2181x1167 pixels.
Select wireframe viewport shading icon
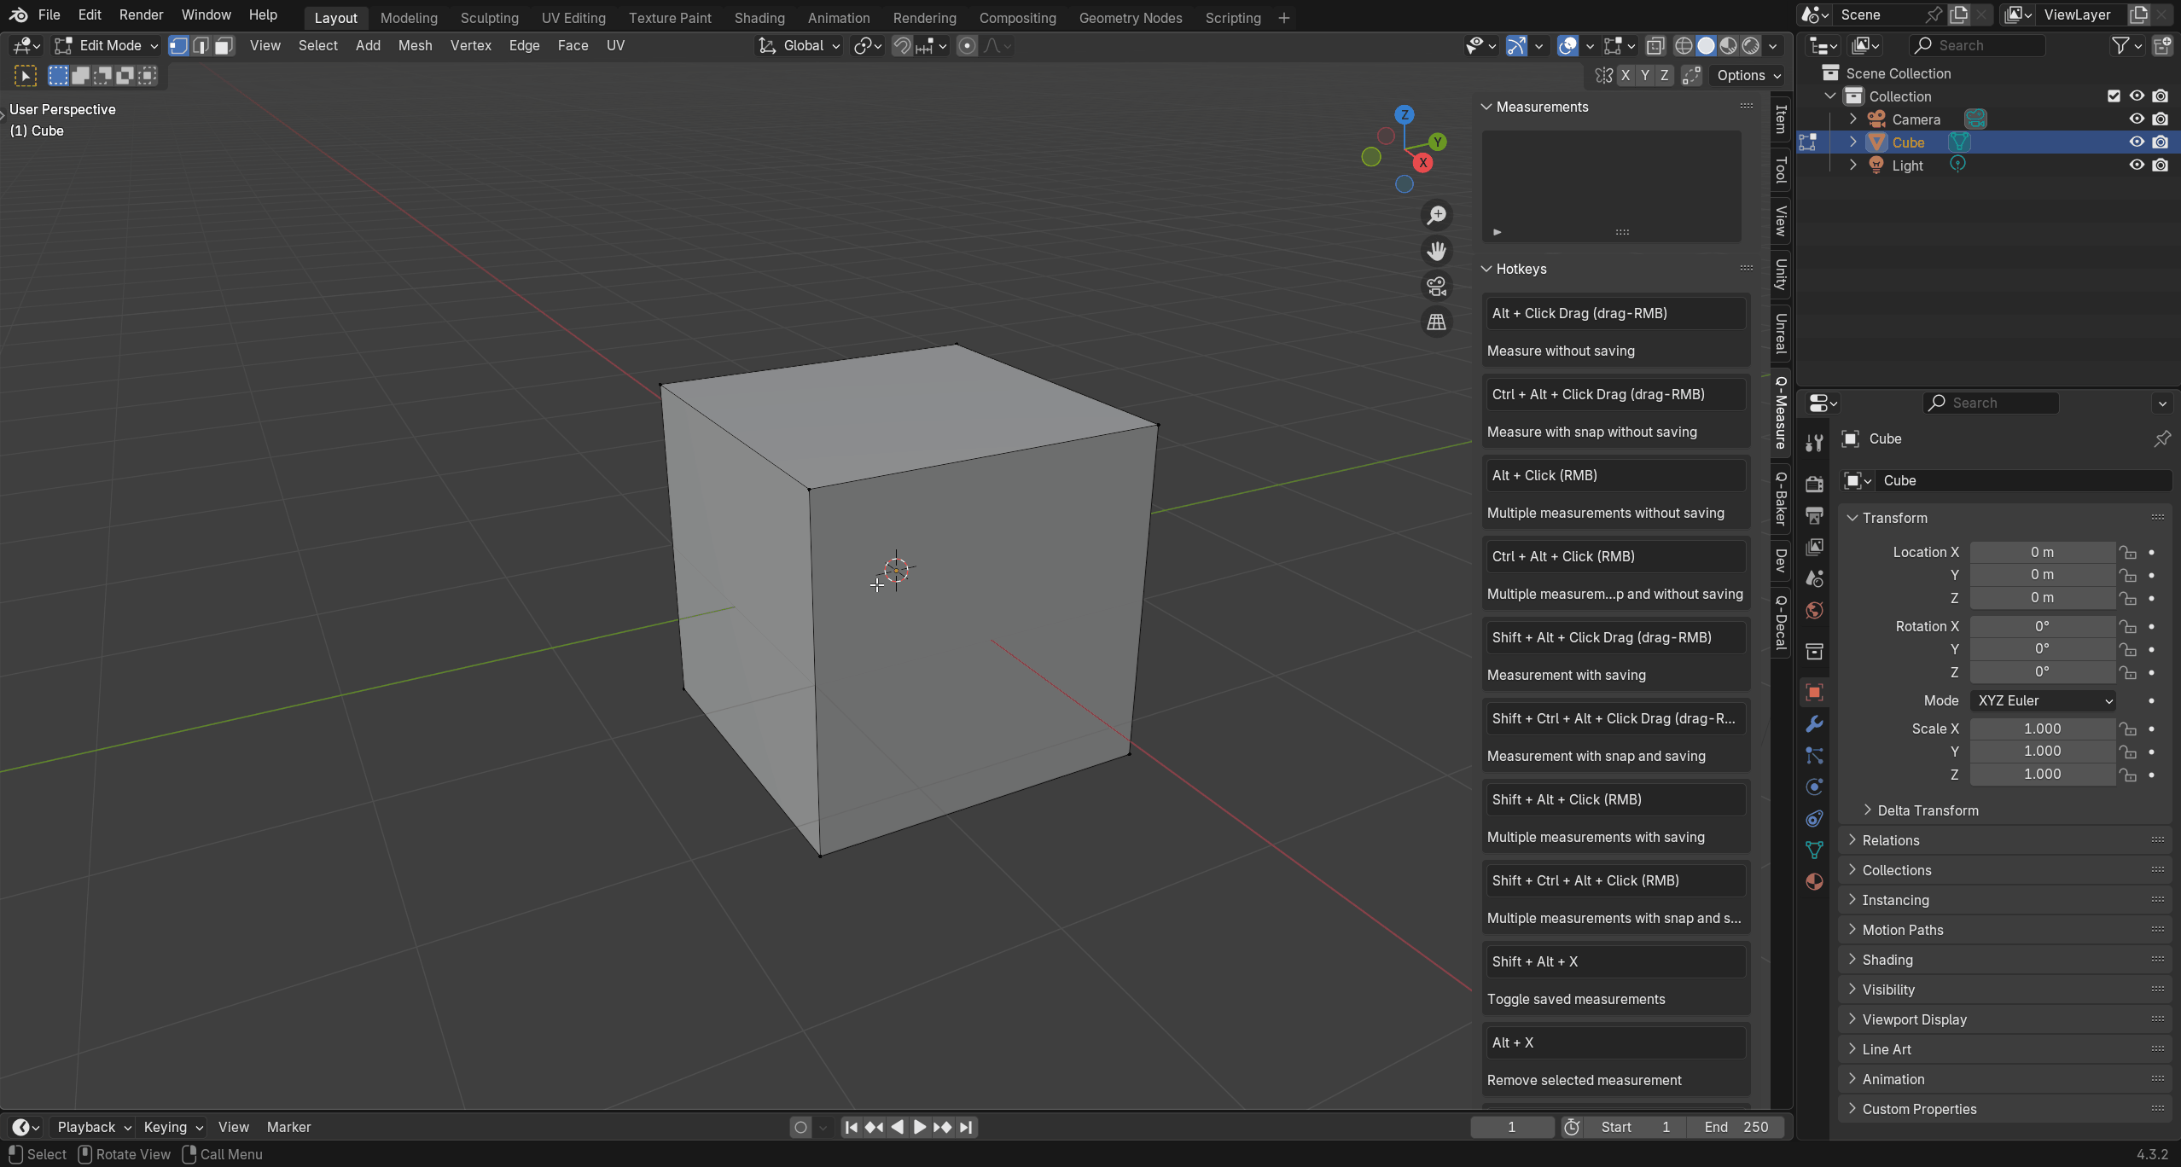coord(1684,45)
